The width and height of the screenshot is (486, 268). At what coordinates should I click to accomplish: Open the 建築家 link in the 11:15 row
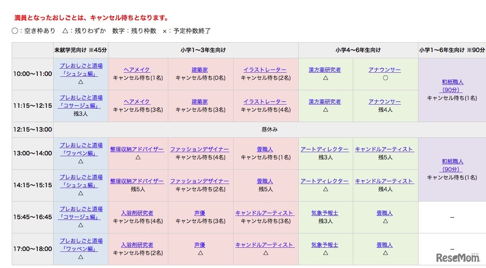click(200, 101)
